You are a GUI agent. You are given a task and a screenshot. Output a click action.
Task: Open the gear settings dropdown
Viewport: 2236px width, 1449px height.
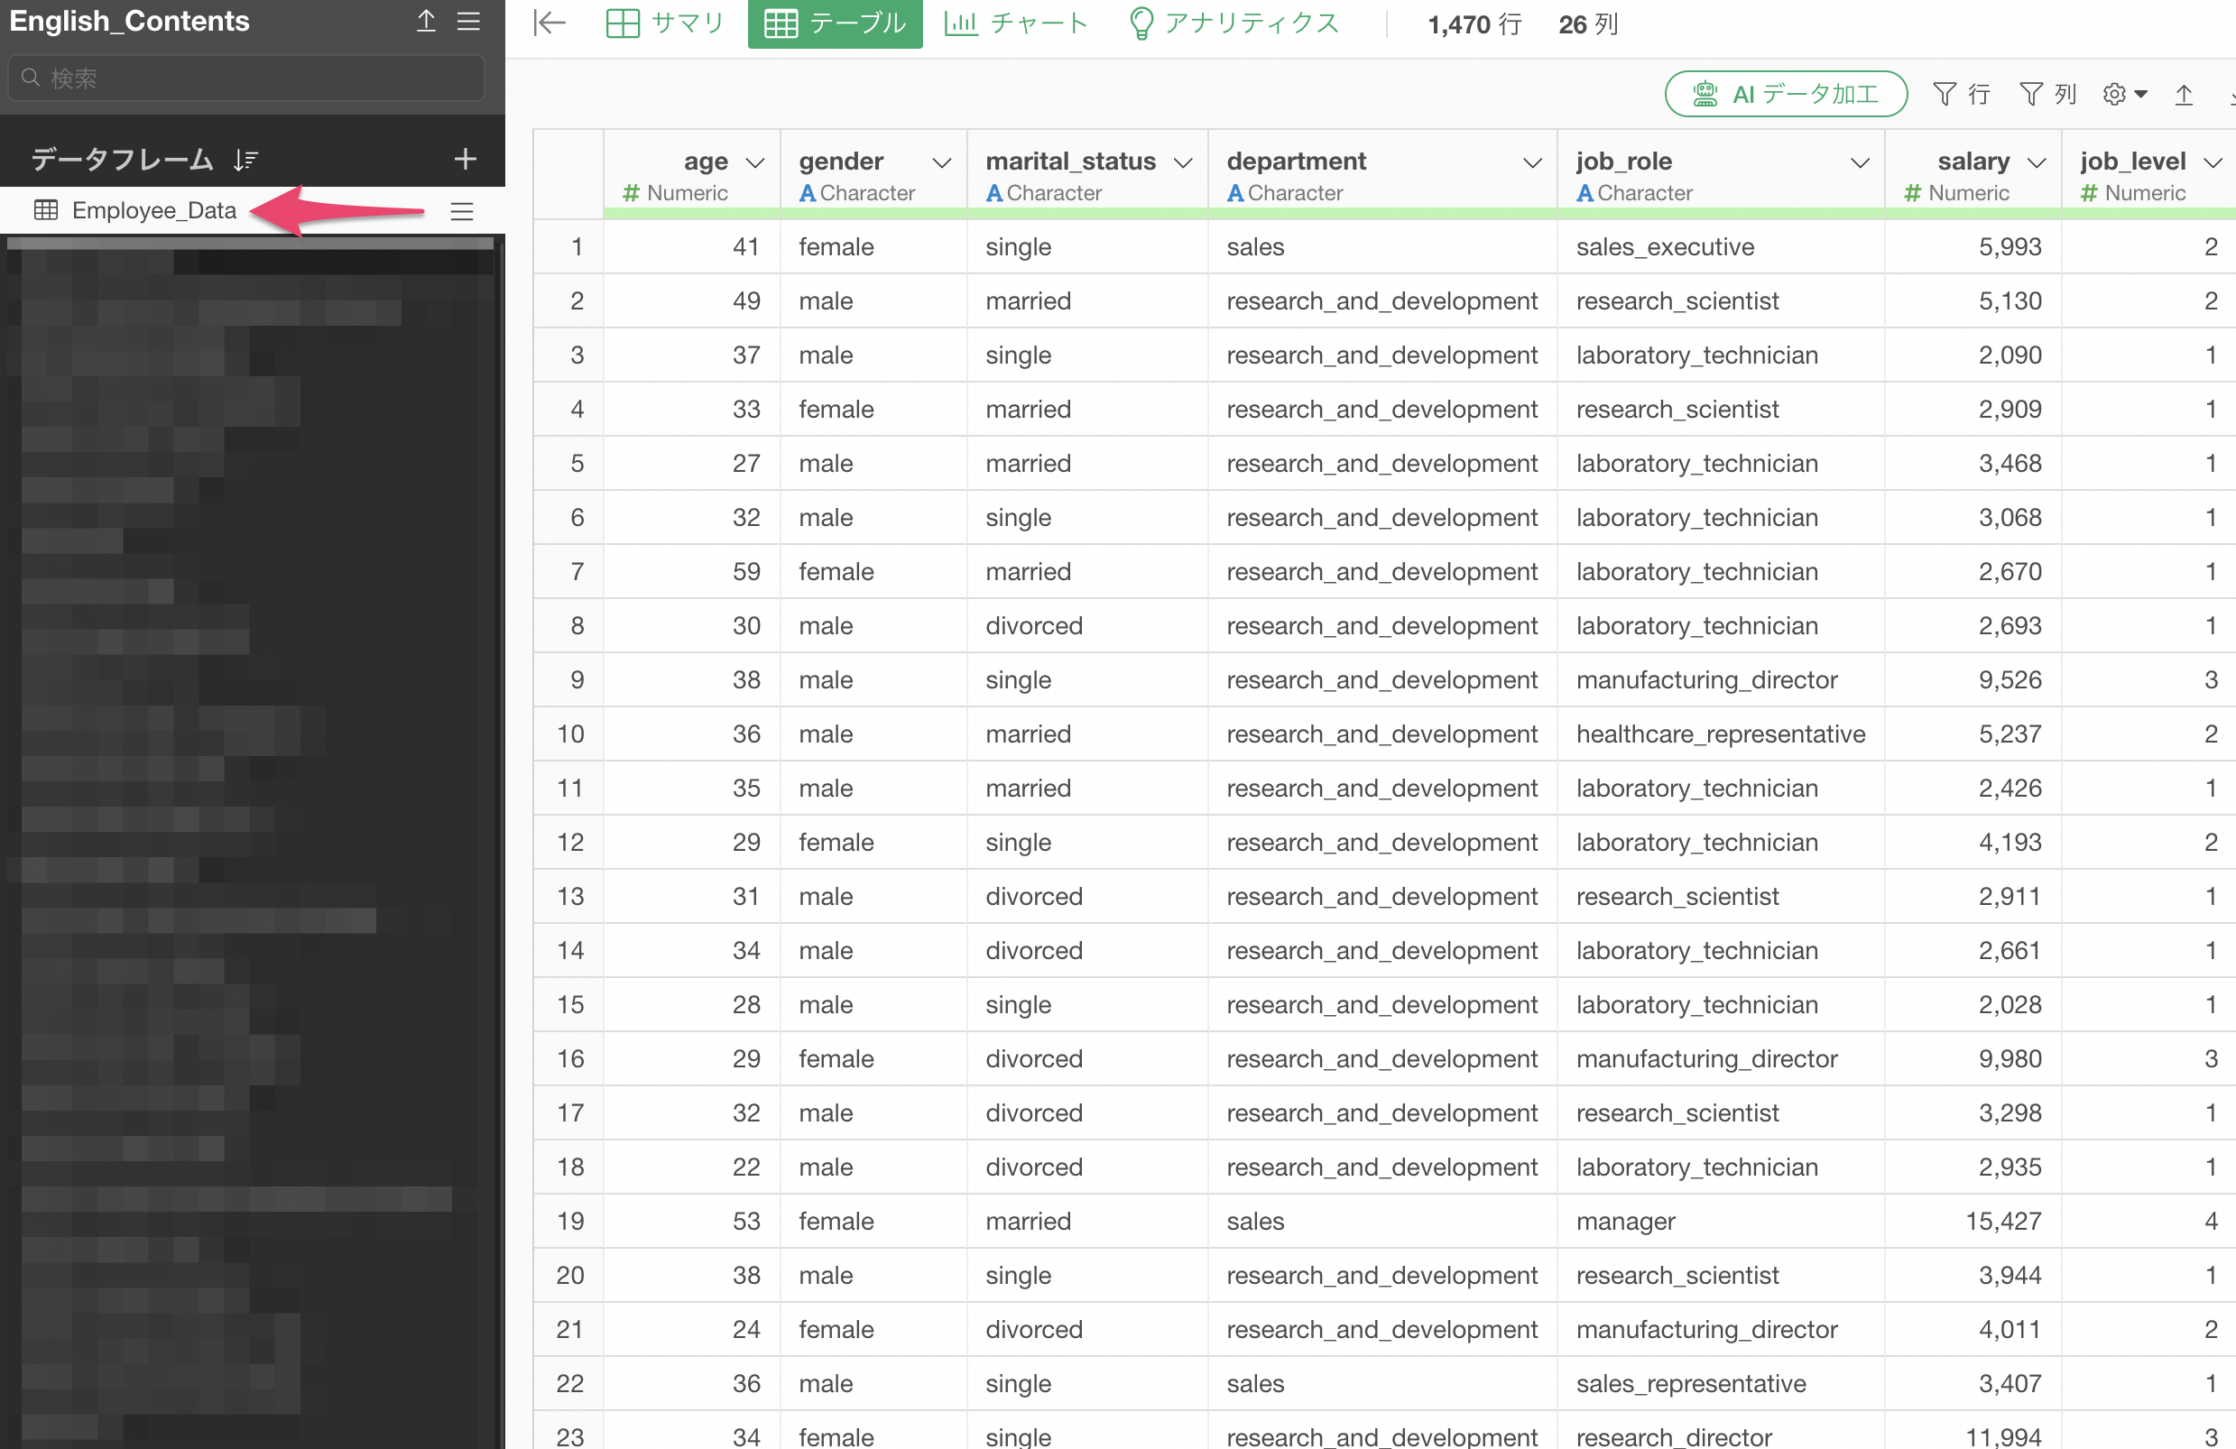pyautogui.click(x=2125, y=94)
